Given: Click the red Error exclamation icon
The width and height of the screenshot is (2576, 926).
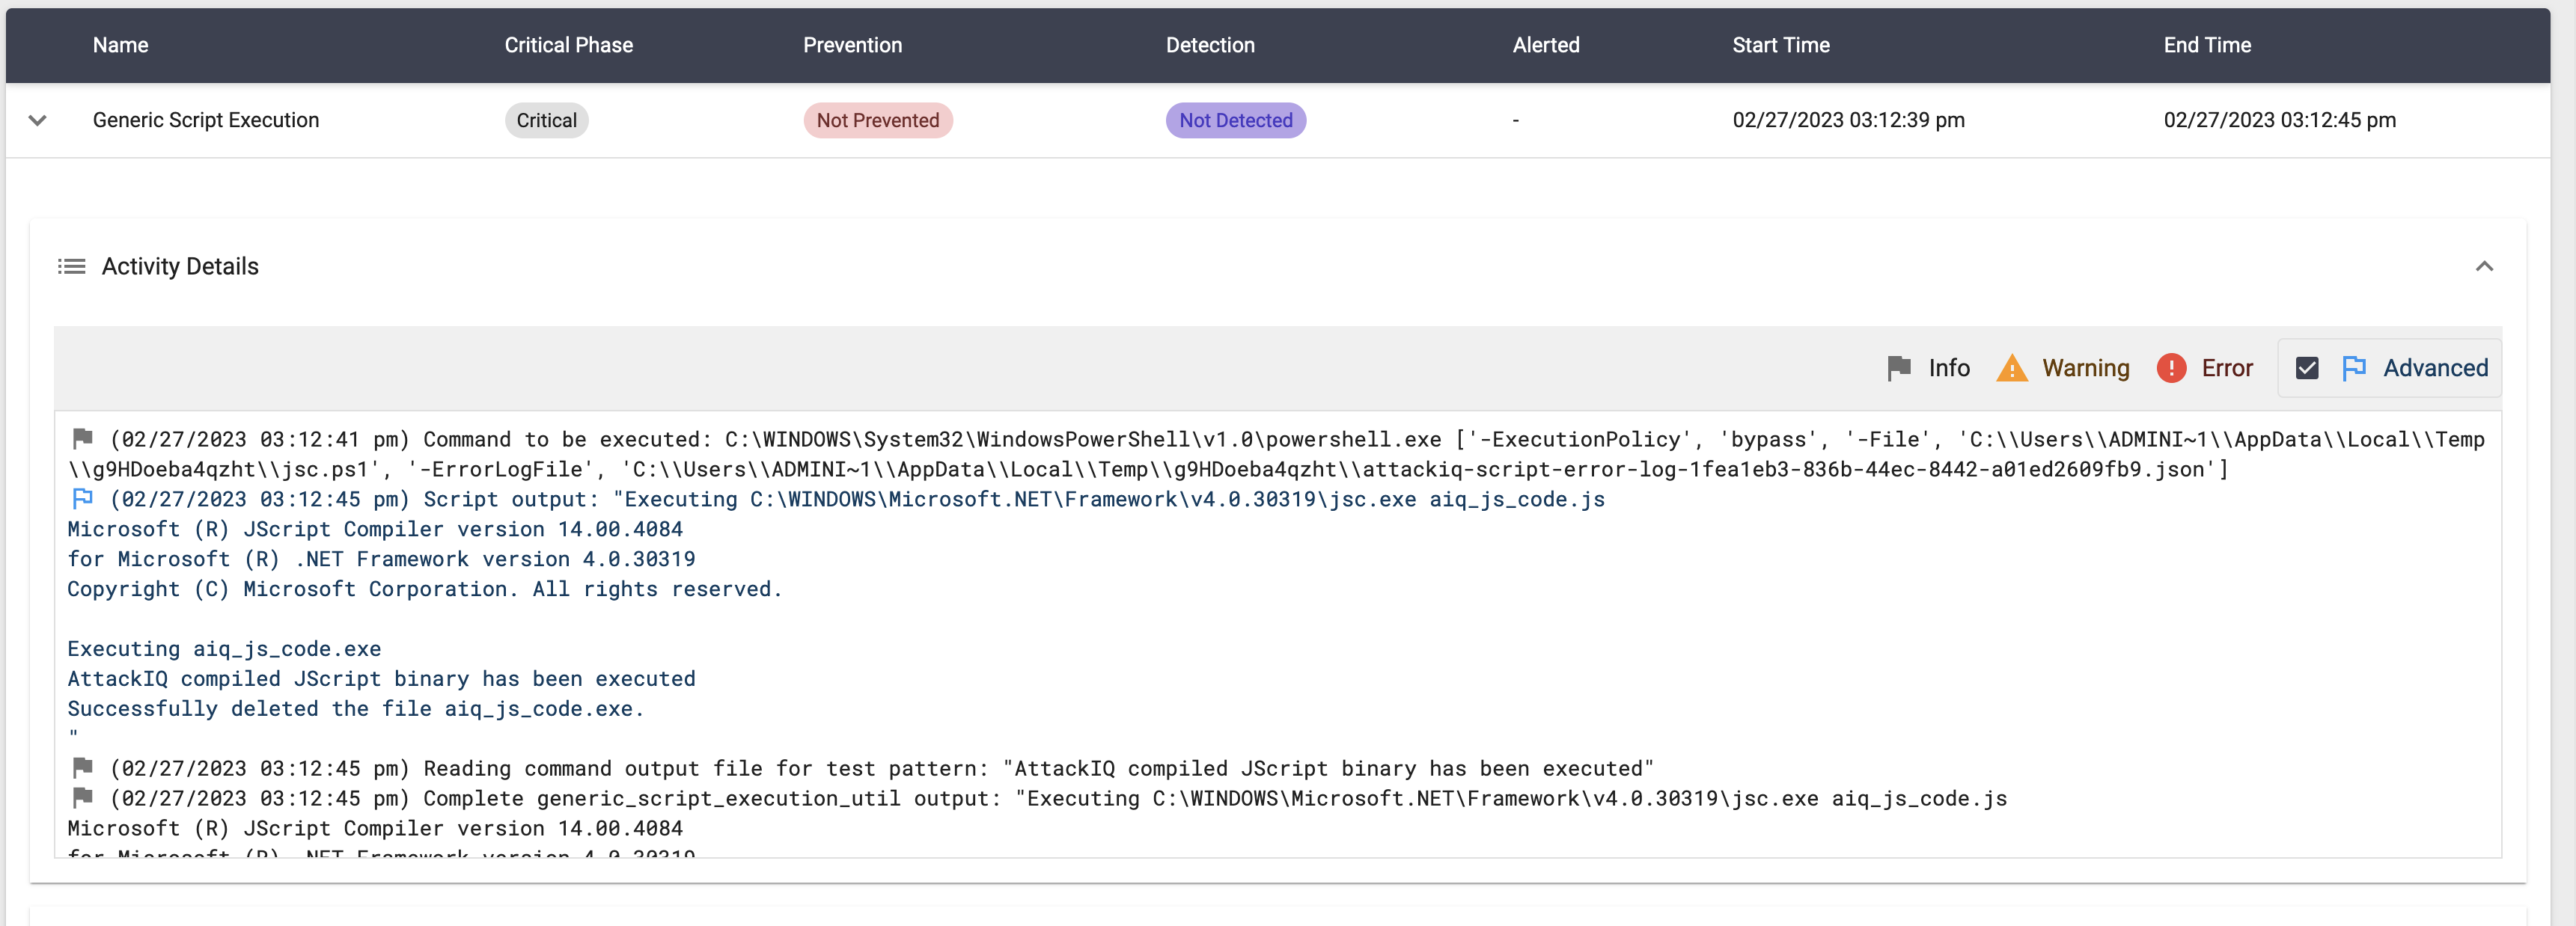Looking at the screenshot, I should [2171, 367].
